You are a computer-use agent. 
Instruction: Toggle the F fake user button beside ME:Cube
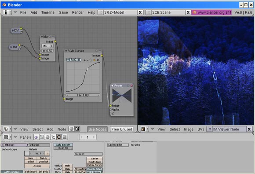pos(28,145)
